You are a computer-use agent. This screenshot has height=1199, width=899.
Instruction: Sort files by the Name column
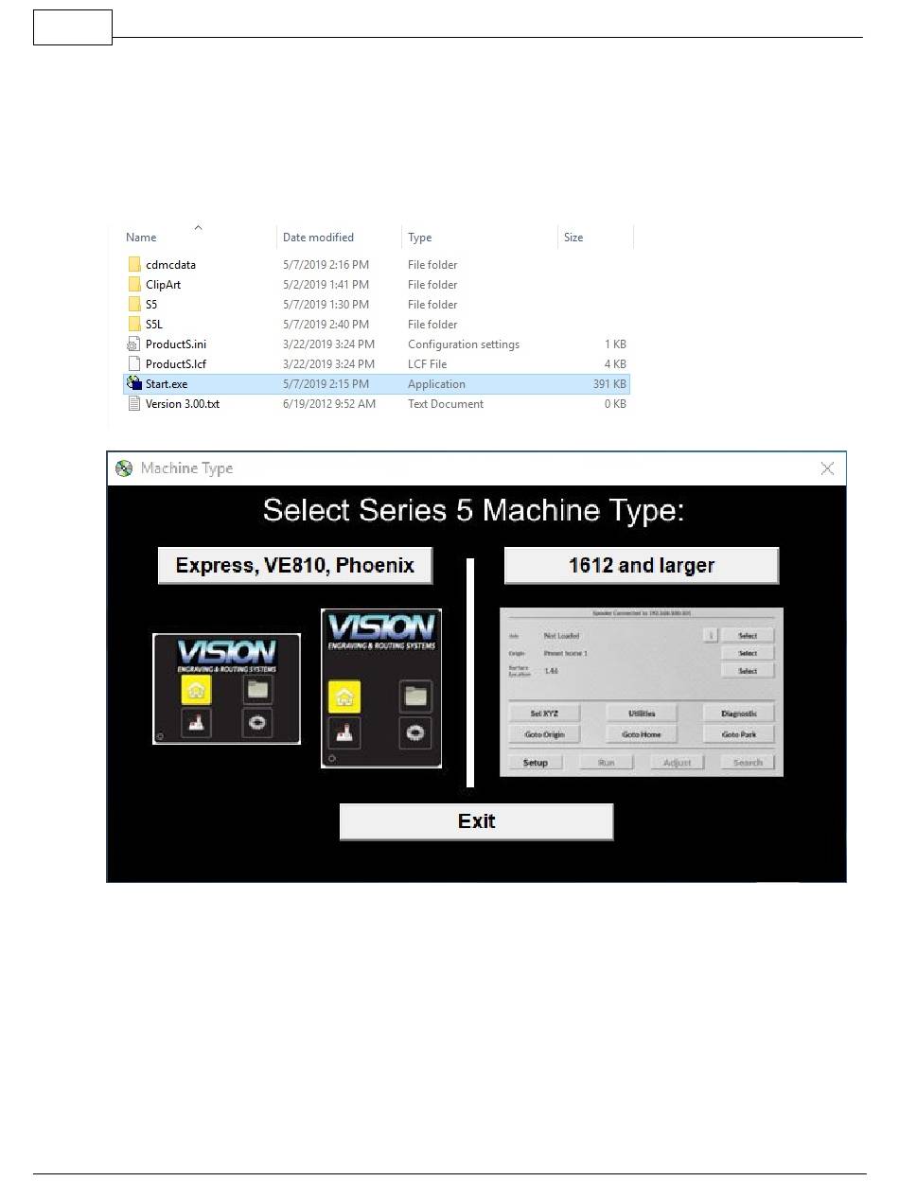point(141,238)
